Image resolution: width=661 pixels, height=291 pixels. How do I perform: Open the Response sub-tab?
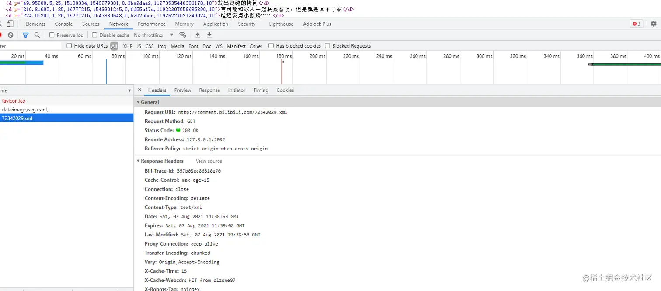coord(209,90)
